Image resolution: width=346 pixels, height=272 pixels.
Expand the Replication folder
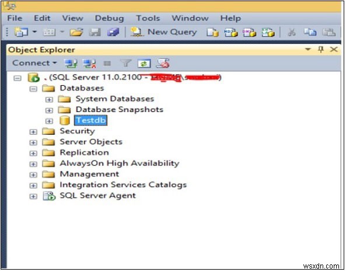[33, 154]
